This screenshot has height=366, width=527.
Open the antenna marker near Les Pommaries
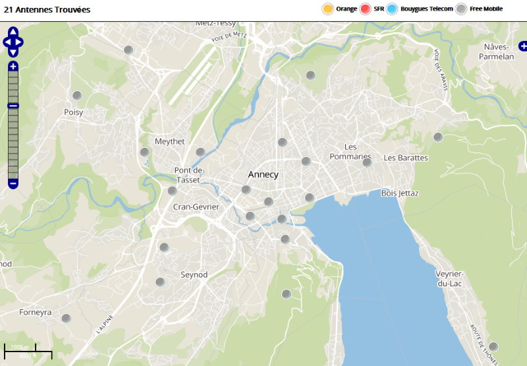367,162
